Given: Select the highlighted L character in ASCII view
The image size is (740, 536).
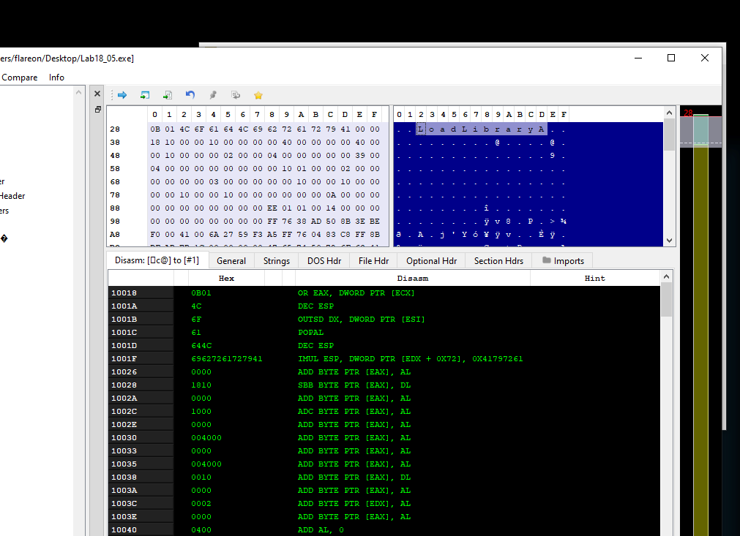Looking at the screenshot, I should tap(420, 129).
